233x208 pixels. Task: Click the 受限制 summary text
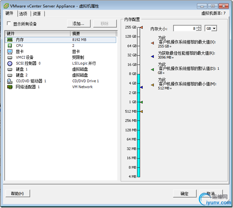point(78,57)
